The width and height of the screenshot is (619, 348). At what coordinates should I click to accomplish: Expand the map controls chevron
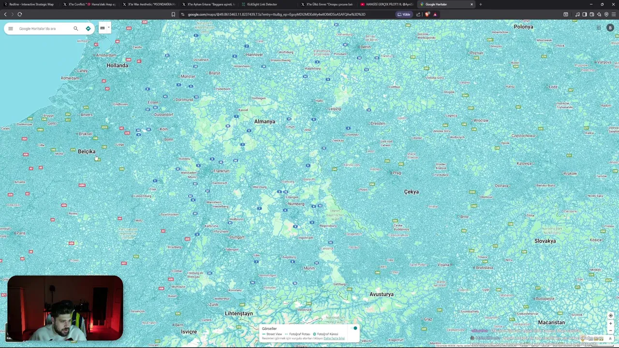610,339
